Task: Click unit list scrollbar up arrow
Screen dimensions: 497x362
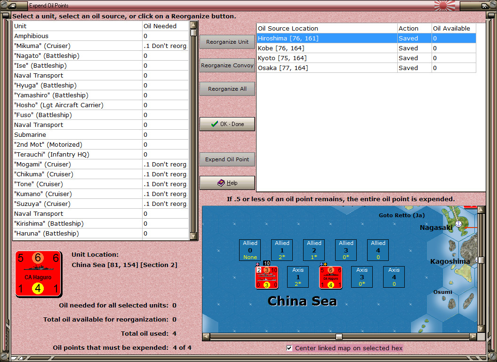Action: pos(193,25)
